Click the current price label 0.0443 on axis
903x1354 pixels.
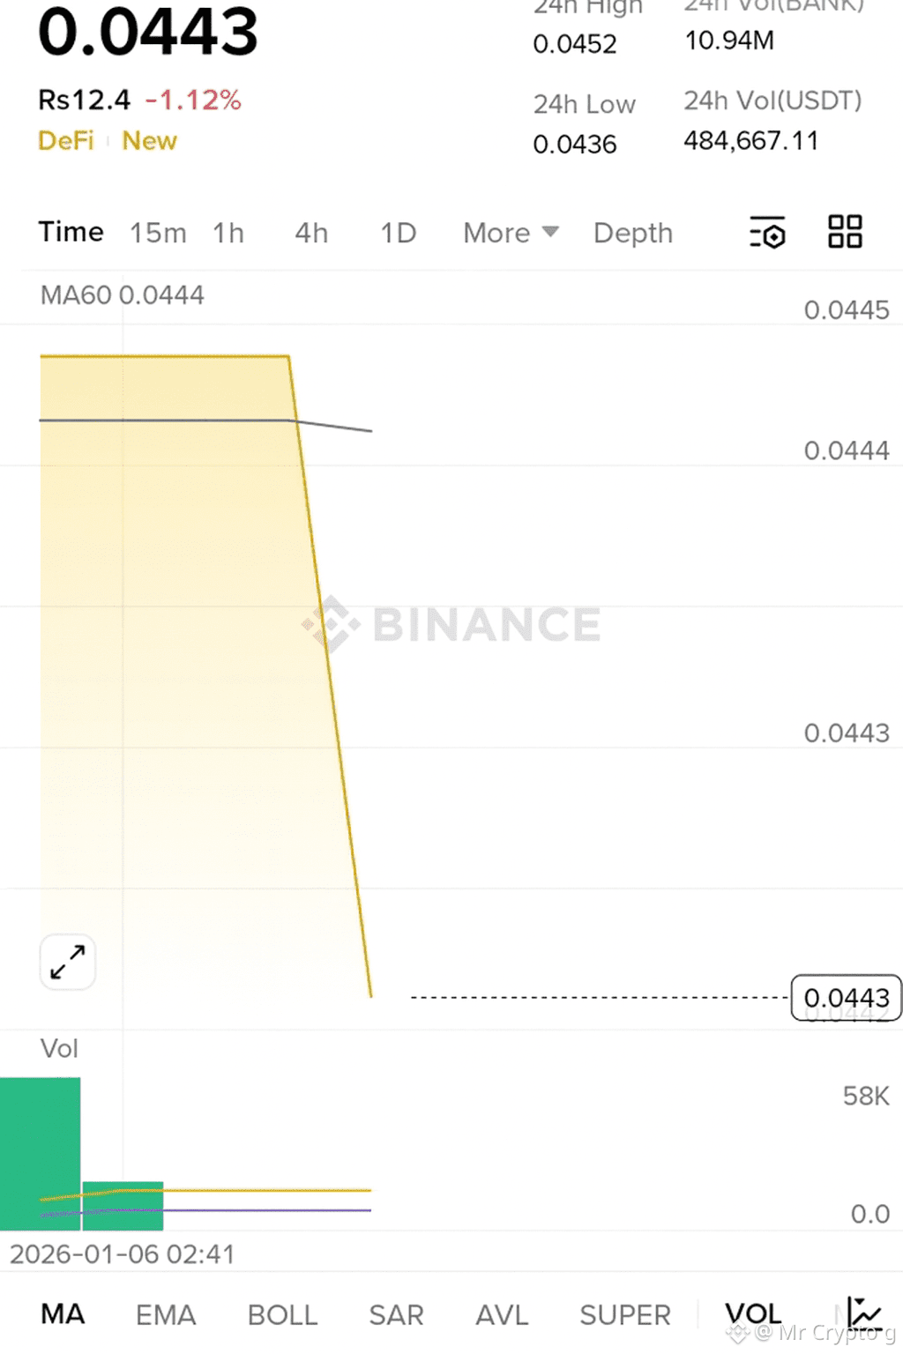[x=846, y=998]
